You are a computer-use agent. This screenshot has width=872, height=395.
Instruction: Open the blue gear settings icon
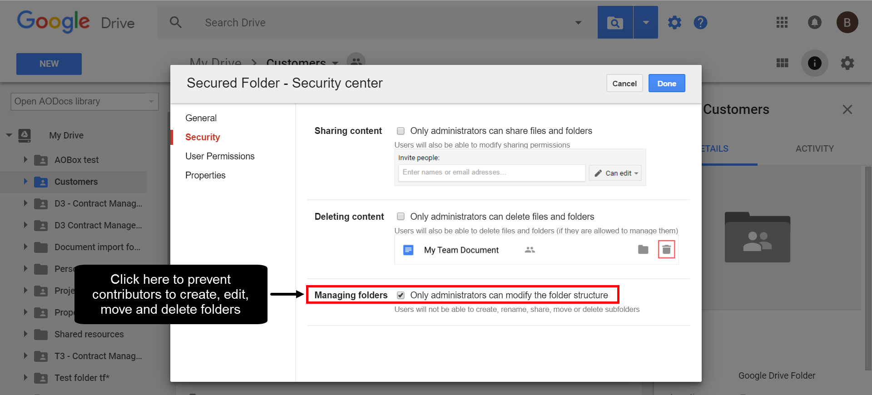[674, 22]
